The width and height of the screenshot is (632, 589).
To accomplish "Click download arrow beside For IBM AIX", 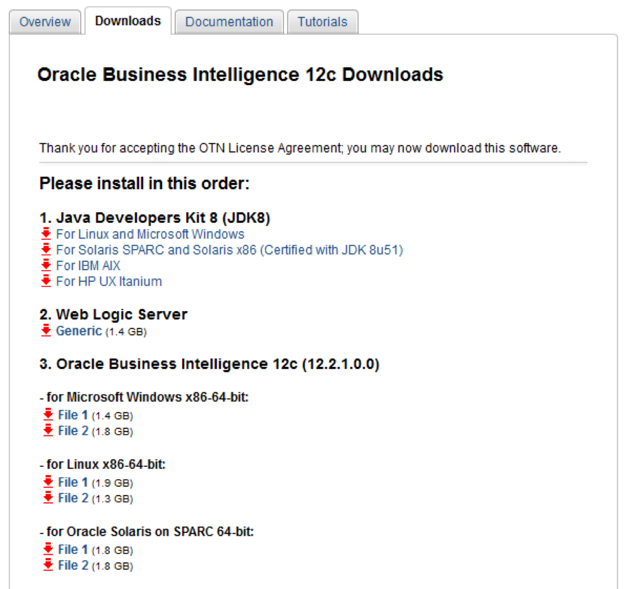I will (x=46, y=265).
